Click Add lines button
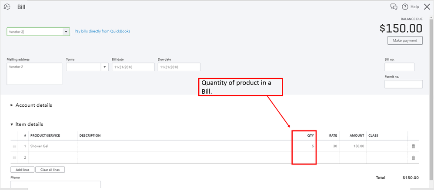 [x=22, y=170]
